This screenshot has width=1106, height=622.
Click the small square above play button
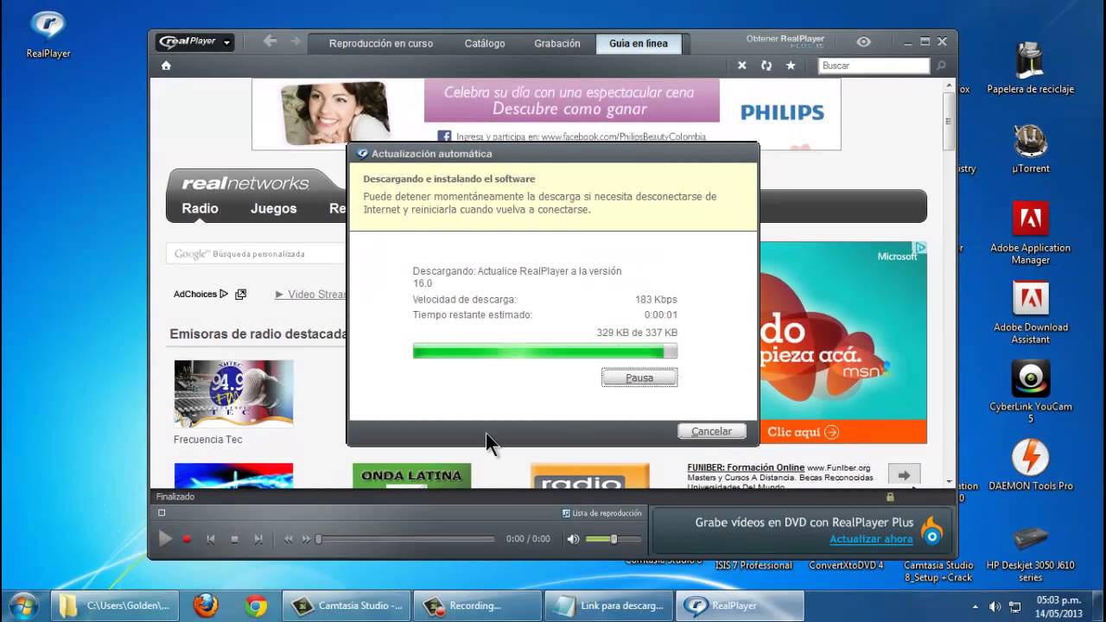pos(162,513)
